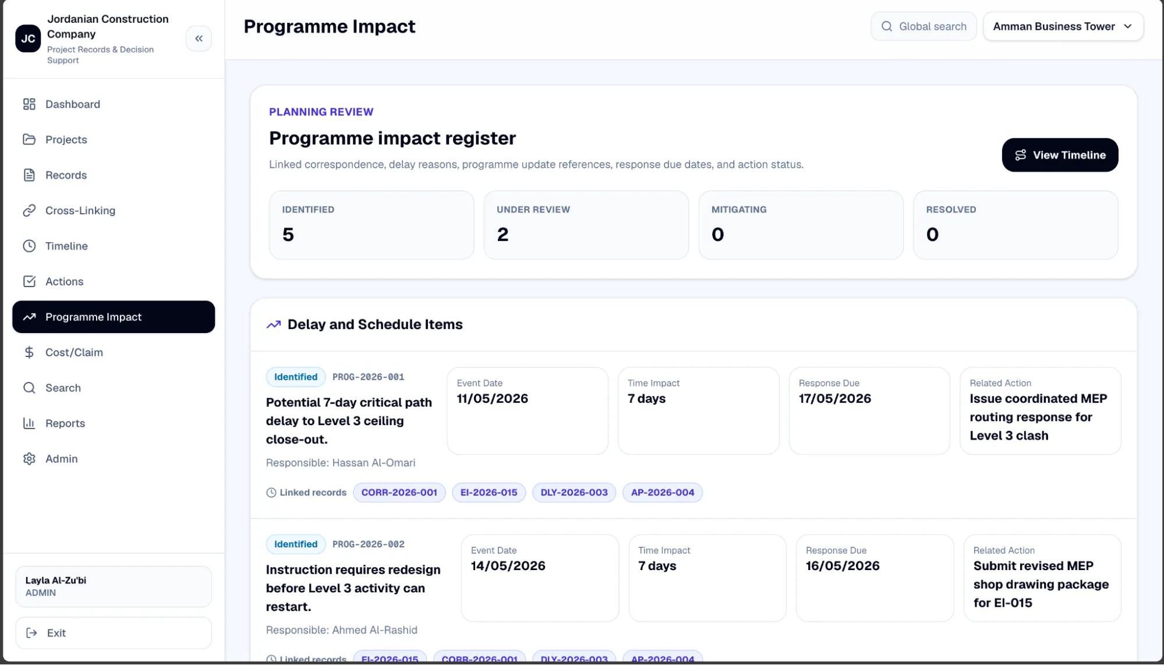
Task: Click the Identified summary card
Action: pyautogui.click(x=372, y=225)
